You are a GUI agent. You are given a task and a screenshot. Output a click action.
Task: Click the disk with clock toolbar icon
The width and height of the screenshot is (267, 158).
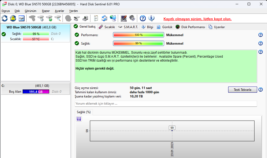point(41,18)
